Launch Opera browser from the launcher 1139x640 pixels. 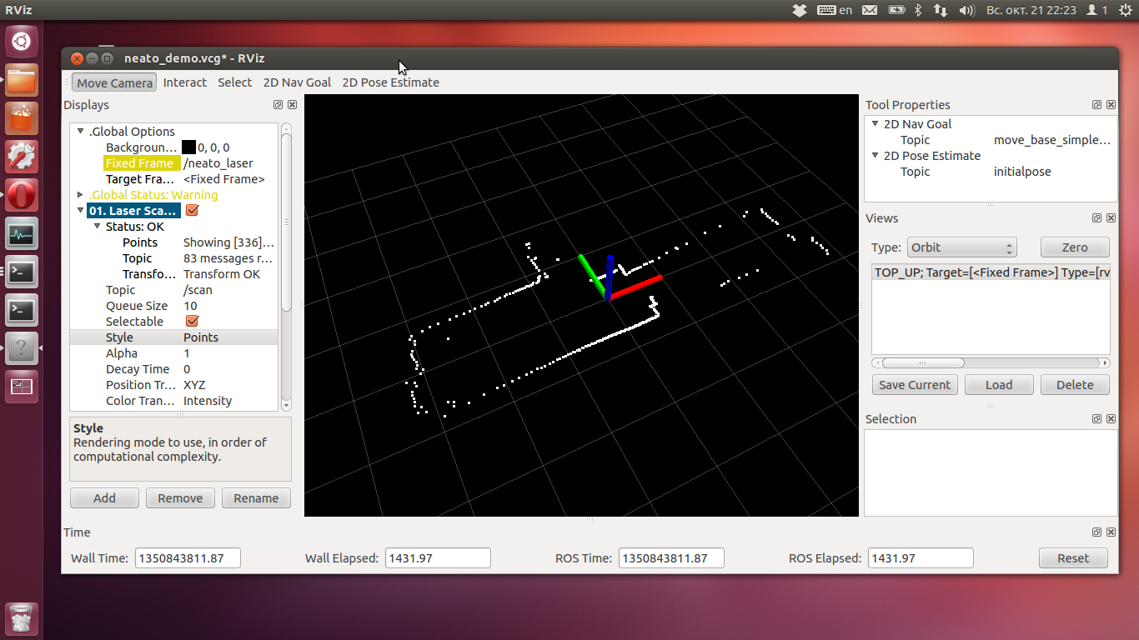coord(22,196)
